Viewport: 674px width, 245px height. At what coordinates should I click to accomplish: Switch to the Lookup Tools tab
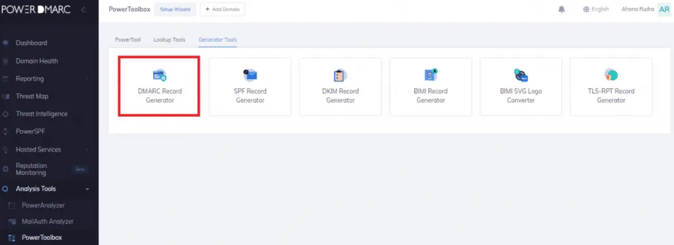(169, 40)
